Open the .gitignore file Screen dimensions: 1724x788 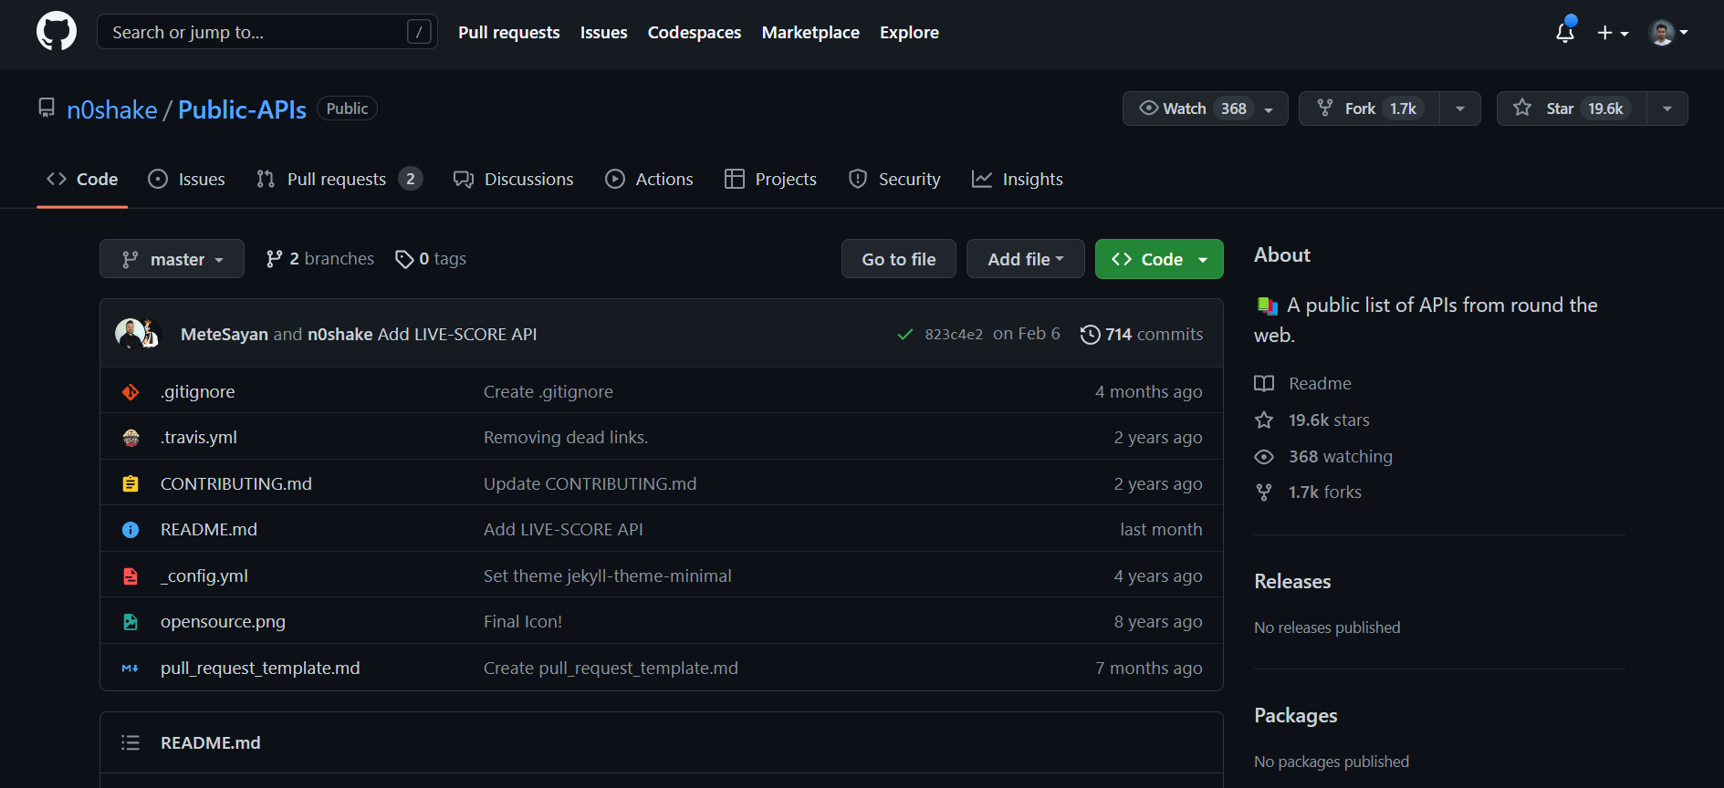tap(198, 391)
